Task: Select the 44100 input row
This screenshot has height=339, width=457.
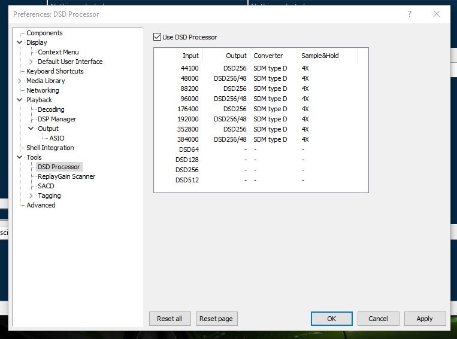Action: coord(261,68)
